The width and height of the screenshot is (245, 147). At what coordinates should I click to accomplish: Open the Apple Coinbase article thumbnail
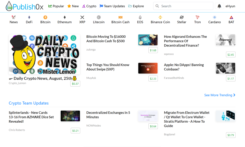point(225,68)
